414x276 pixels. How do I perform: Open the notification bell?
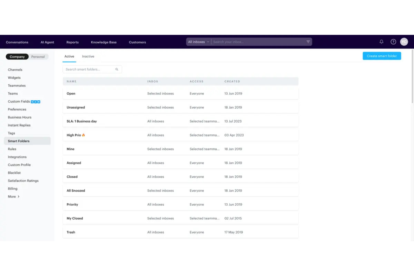coord(381,41)
